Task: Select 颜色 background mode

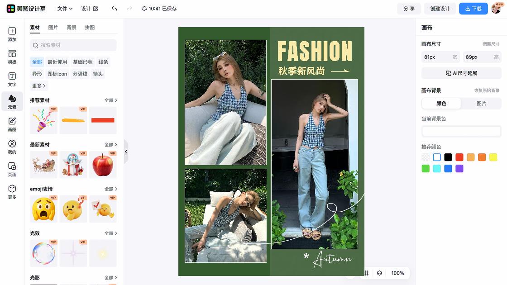Action: [x=441, y=104]
